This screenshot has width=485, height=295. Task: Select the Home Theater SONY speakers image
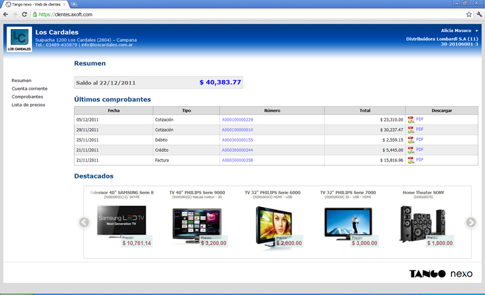pyautogui.click(x=423, y=223)
